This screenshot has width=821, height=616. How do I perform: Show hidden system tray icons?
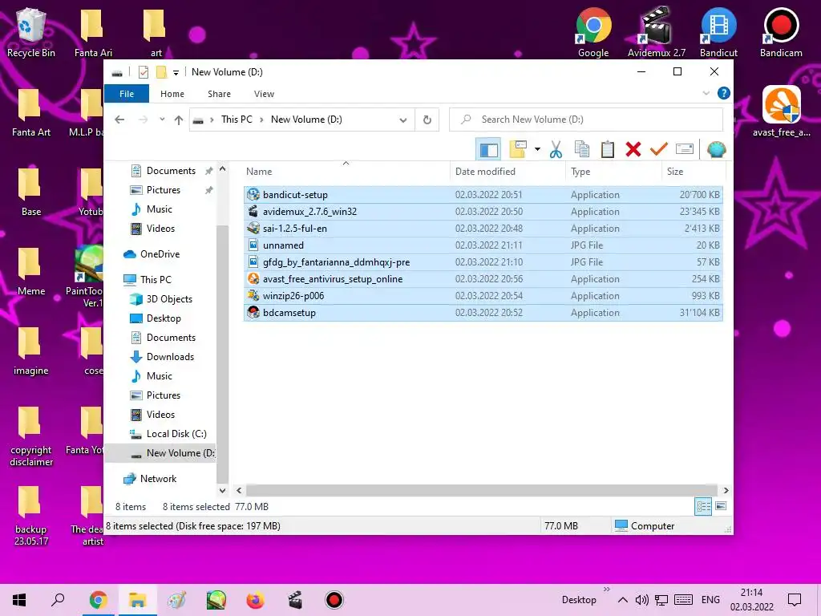pyautogui.click(x=622, y=600)
